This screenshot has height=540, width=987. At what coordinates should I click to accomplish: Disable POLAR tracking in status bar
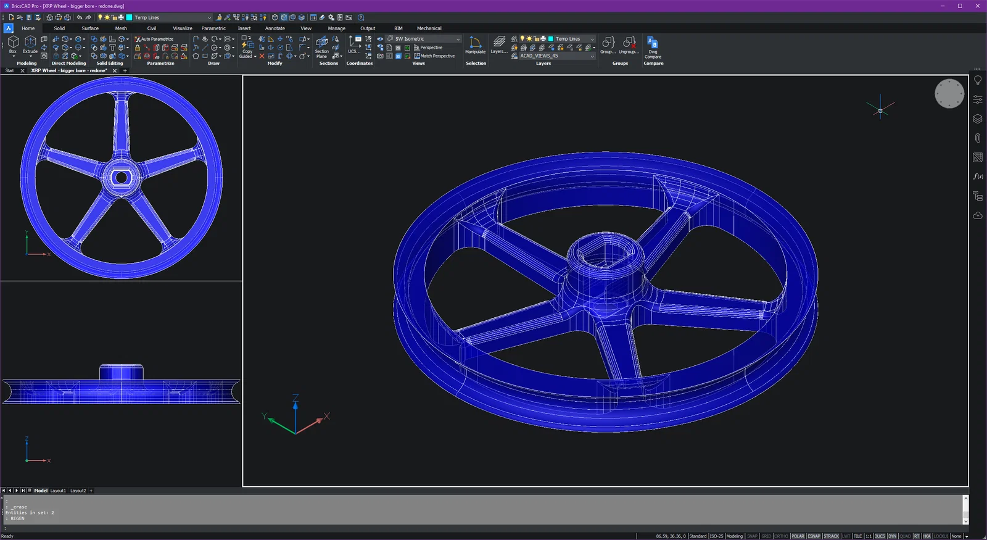click(798, 536)
